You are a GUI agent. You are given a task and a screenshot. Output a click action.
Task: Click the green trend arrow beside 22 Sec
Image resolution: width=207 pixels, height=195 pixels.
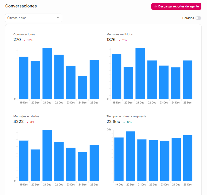pyautogui.click(x=124, y=122)
